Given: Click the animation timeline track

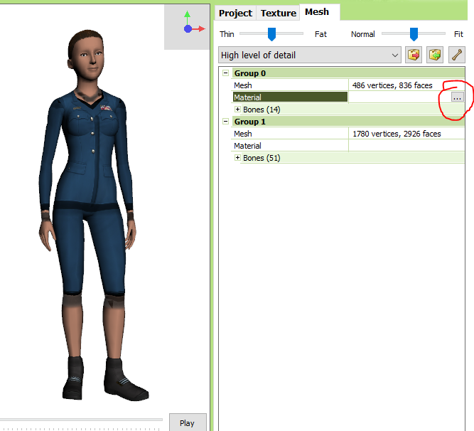Looking at the screenshot, I should 81,420.
